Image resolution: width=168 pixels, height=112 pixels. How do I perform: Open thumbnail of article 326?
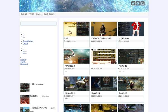point(76,29)
